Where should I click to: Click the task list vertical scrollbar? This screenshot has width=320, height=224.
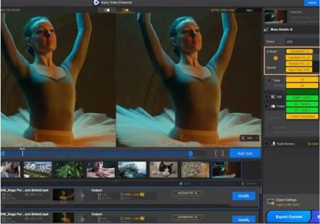(261, 190)
